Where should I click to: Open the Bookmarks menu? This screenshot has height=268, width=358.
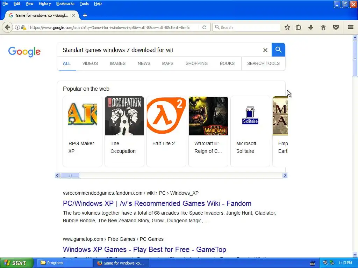coord(65,3)
